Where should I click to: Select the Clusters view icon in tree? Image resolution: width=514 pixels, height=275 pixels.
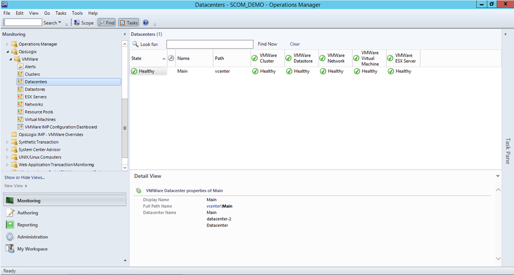point(21,74)
